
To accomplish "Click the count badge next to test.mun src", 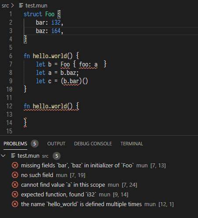I will (57, 156).
